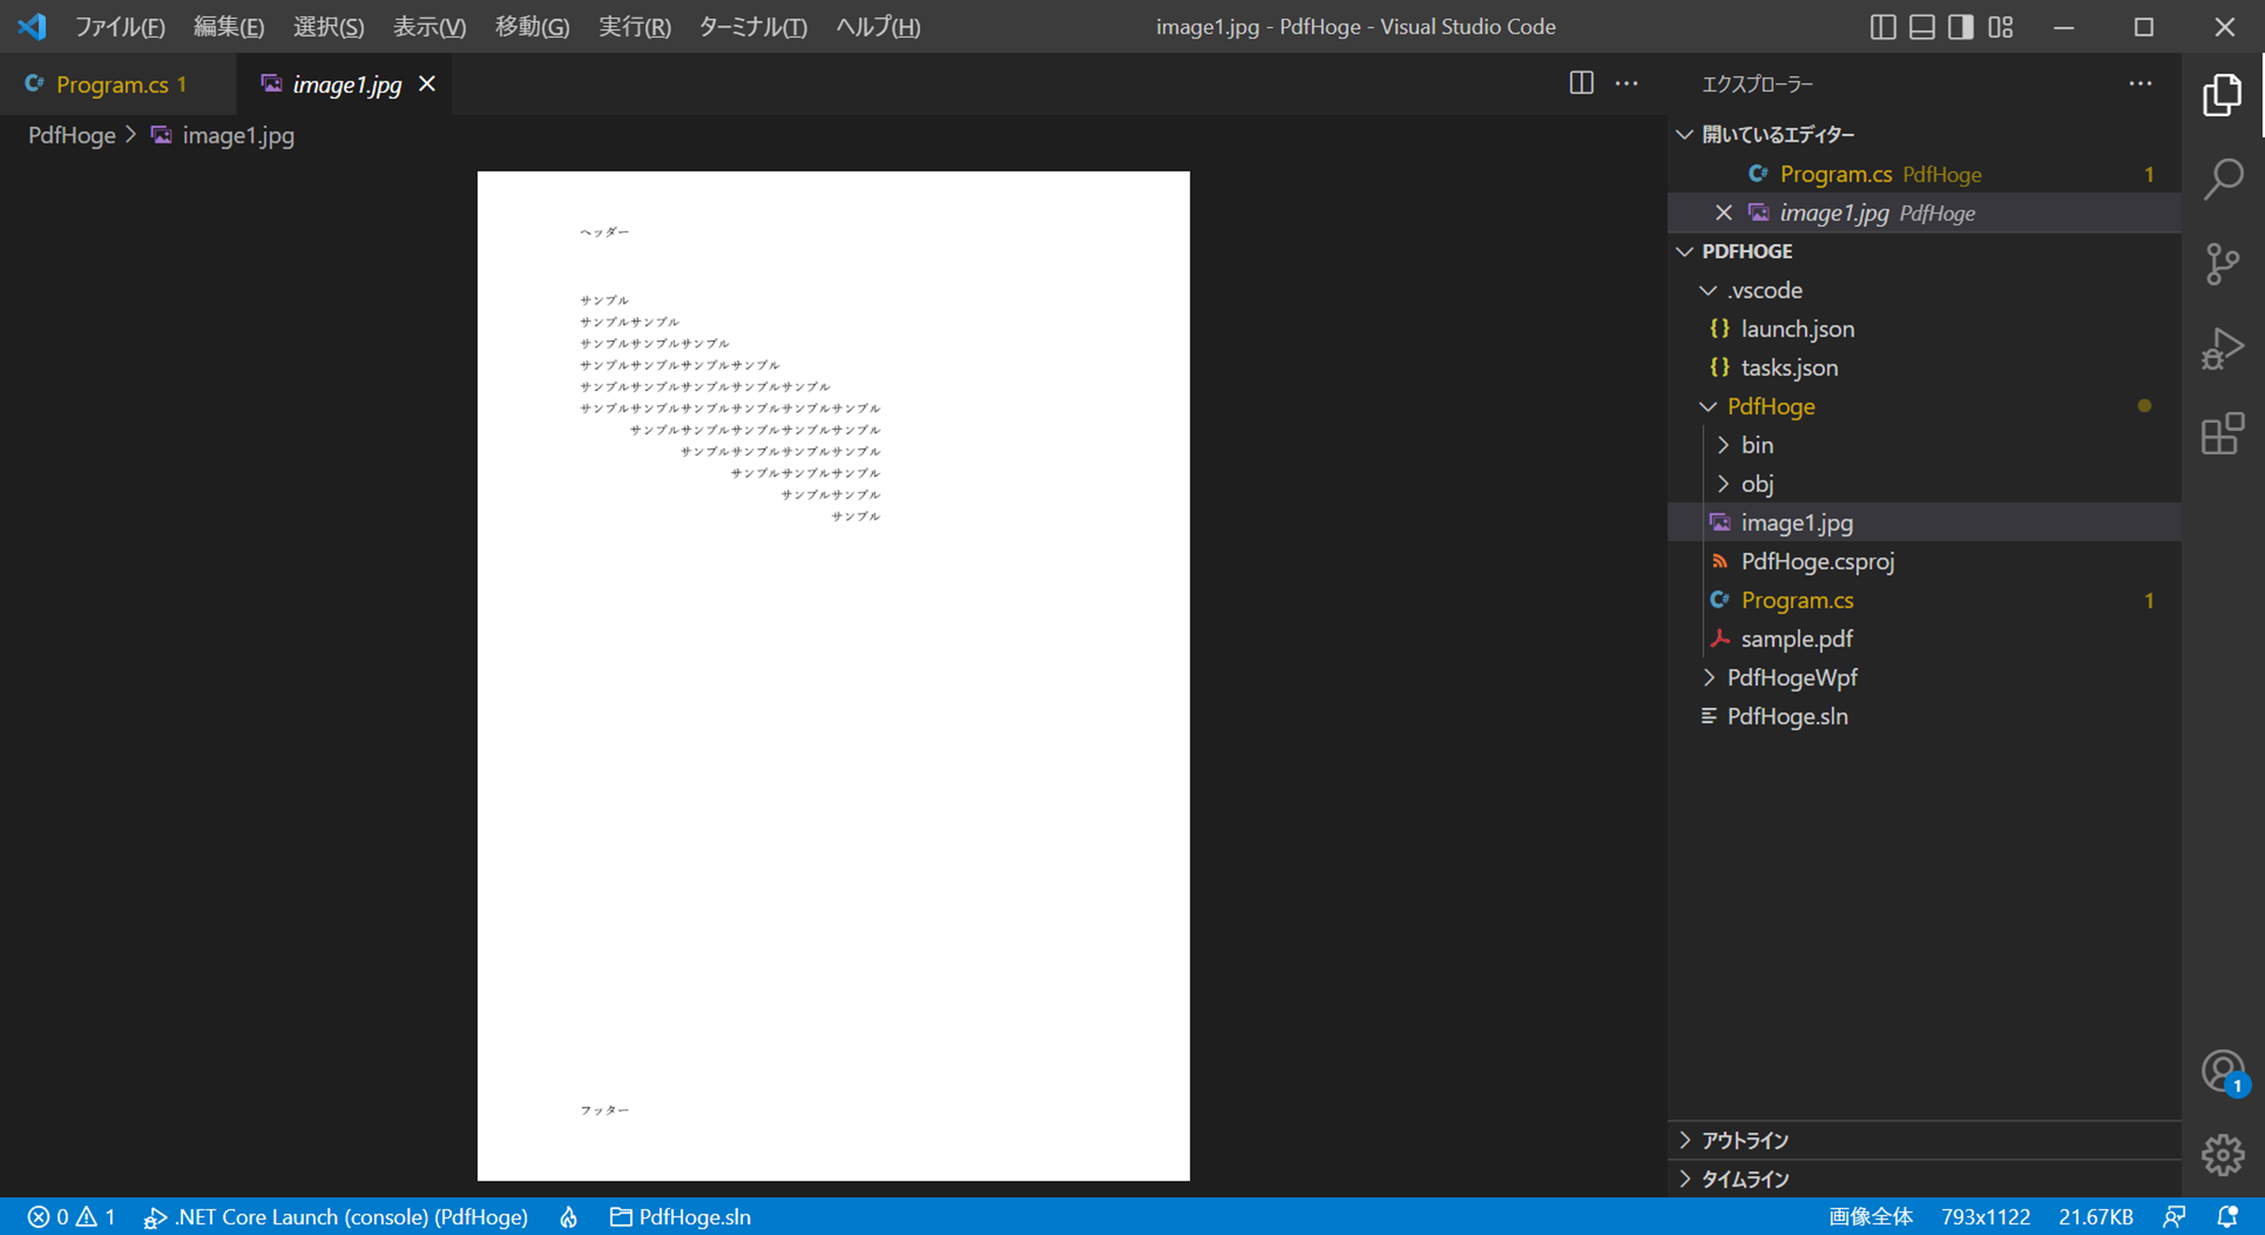Switch to the Program.cs tab
The image size is (2265, 1235).
(x=112, y=84)
